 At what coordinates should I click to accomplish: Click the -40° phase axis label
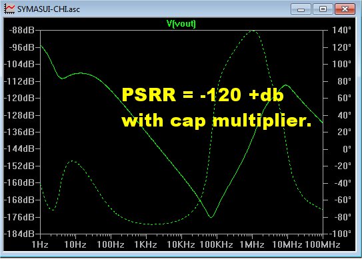tap(343, 183)
